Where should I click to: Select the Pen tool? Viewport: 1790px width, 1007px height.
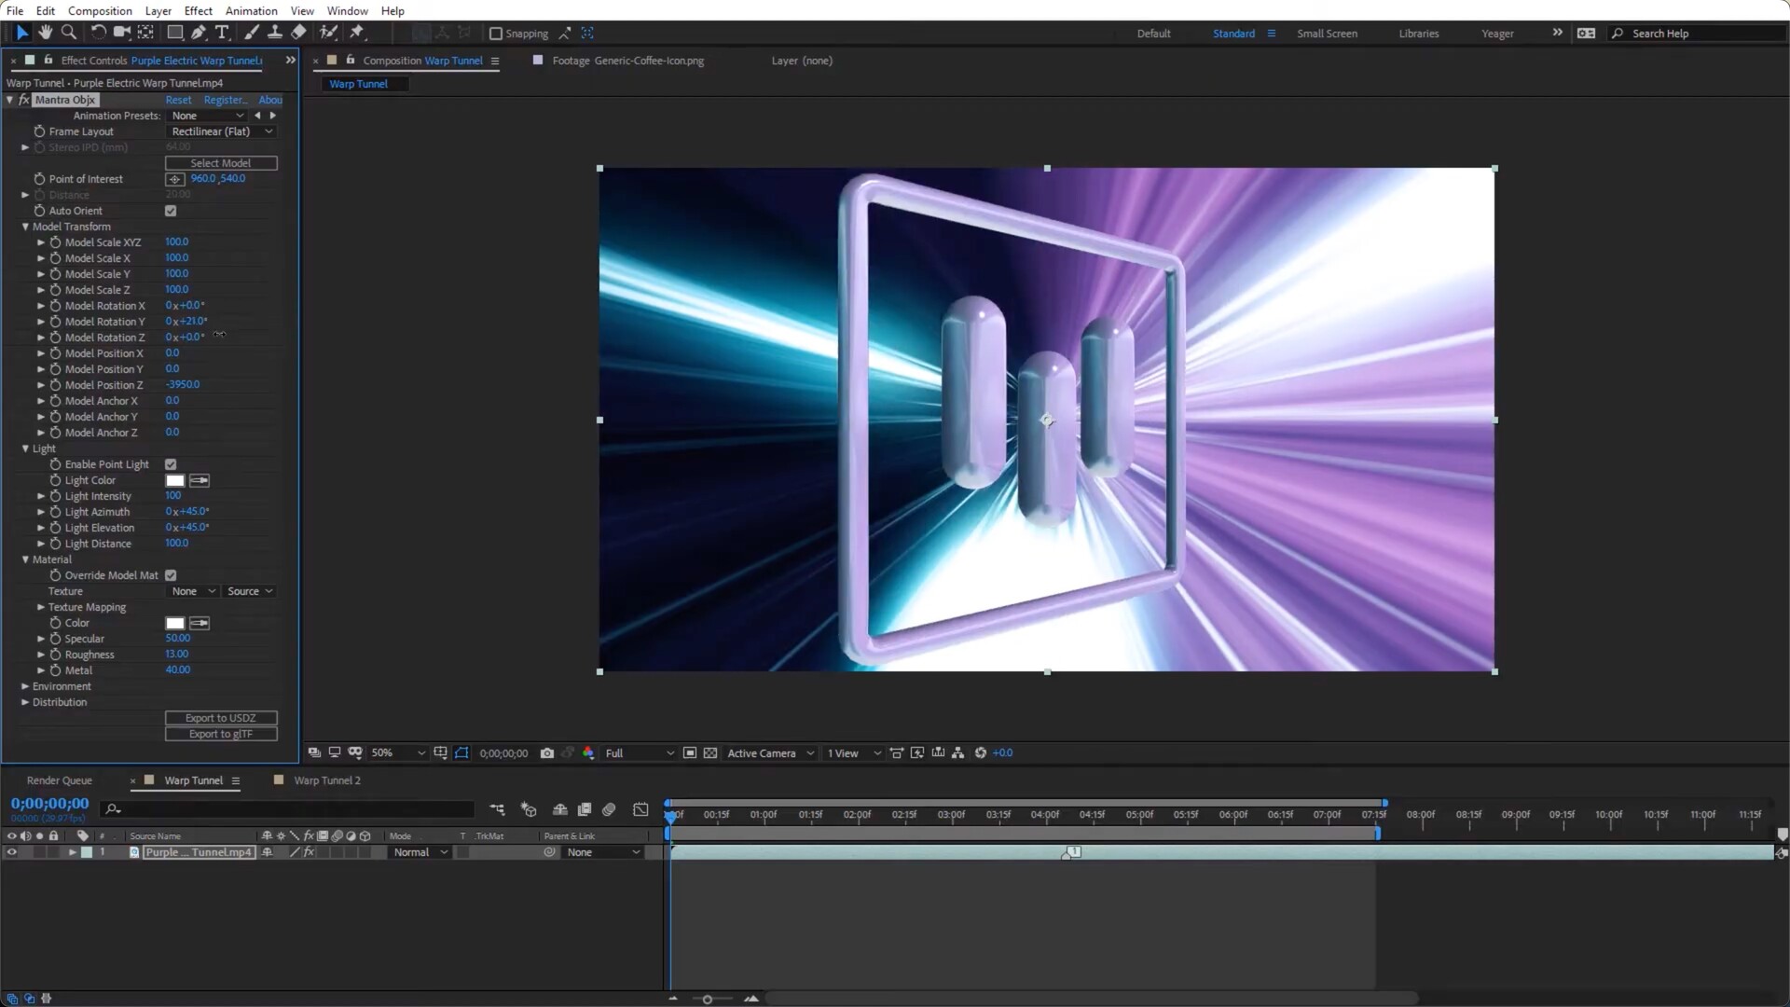pos(199,33)
